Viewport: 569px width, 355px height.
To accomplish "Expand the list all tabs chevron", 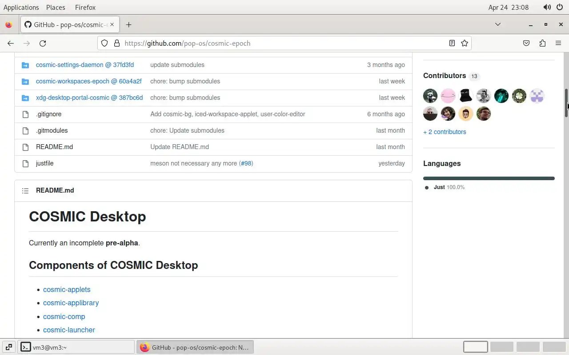I will pos(498,24).
